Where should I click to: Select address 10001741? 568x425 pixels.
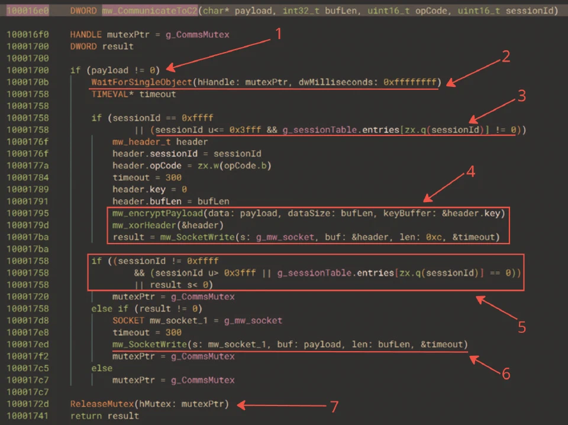click(x=28, y=416)
